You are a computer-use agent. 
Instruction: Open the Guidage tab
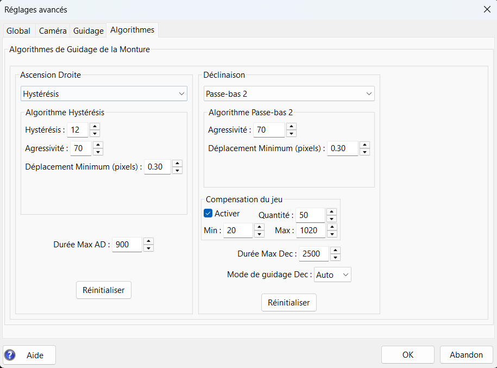88,31
